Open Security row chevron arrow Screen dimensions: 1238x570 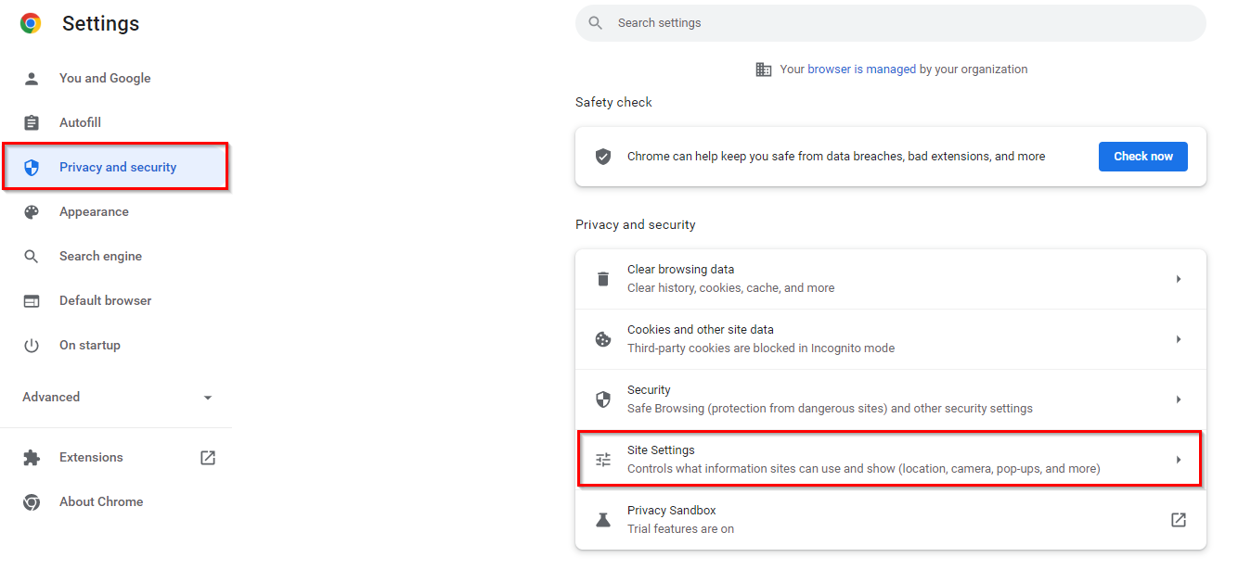1179,399
